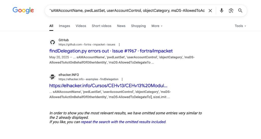261x139 pixels.
Task: Switch to the Videos tab
Action: click(81, 26)
